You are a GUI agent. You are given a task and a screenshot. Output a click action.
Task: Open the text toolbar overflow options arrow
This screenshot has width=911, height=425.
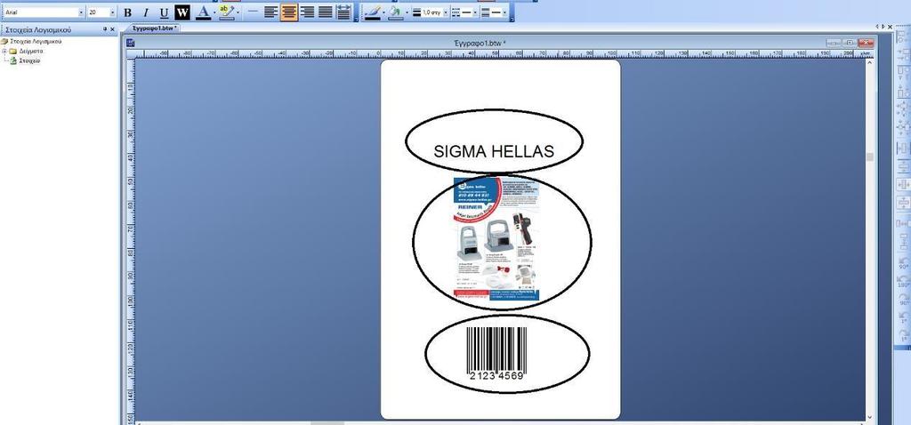click(x=356, y=12)
